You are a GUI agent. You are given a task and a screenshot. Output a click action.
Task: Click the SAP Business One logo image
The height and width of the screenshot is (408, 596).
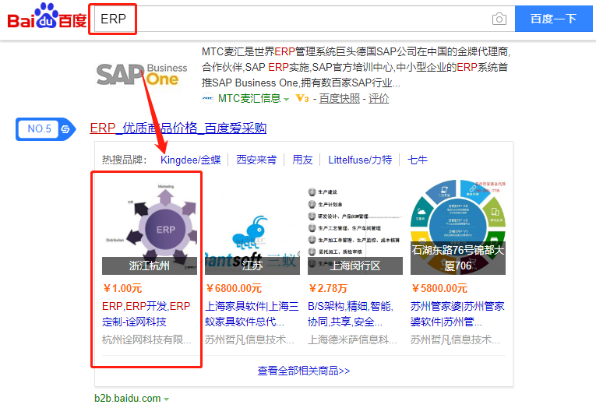(142, 74)
